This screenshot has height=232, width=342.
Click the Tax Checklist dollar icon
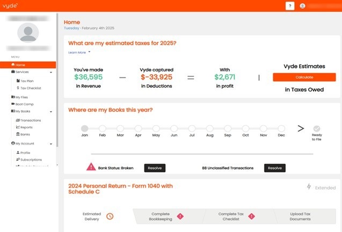coord(18,88)
